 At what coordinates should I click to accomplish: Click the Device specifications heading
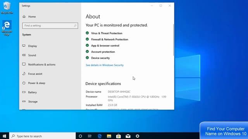point(103,84)
